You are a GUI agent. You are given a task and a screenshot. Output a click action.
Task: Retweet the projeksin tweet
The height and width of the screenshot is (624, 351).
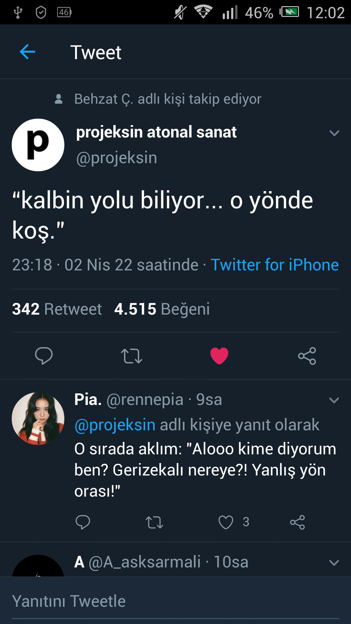[131, 356]
